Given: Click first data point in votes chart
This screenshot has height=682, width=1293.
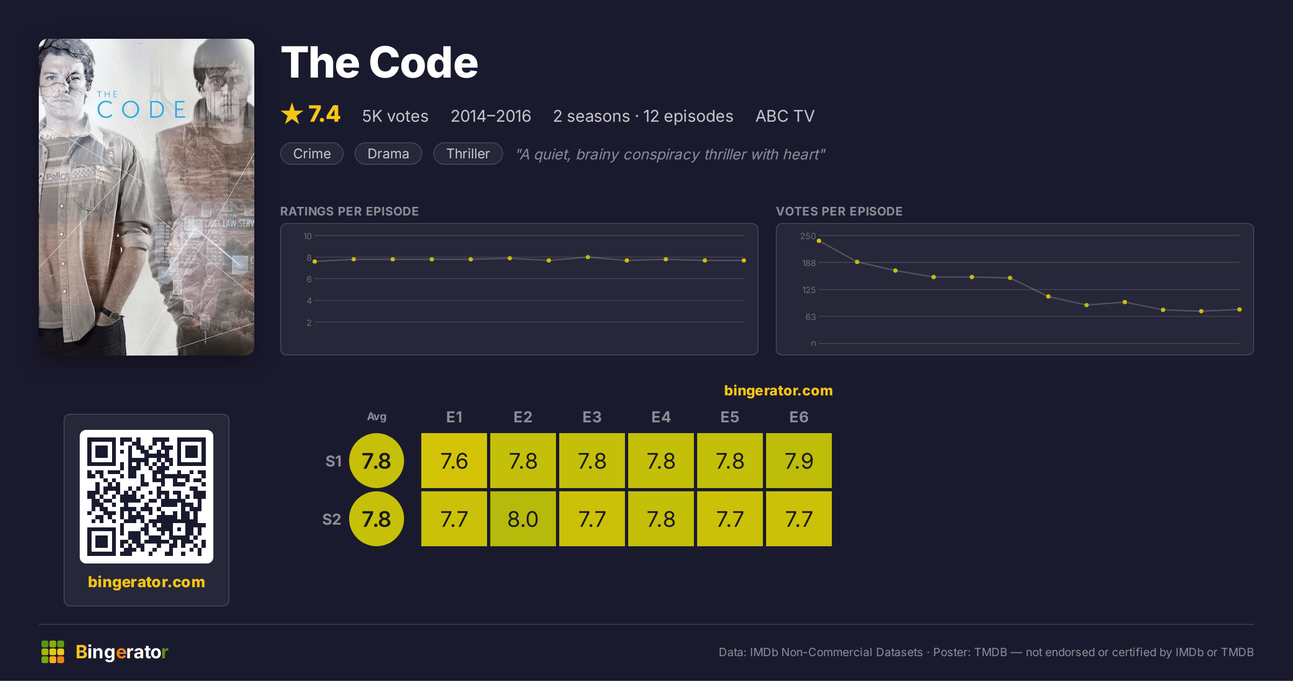Looking at the screenshot, I should point(819,241).
